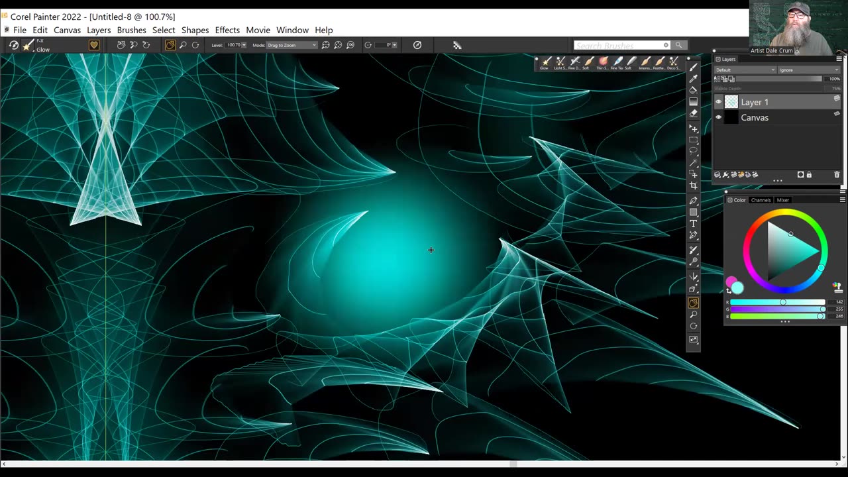848x477 pixels.
Task: Select the Rectangle Shape tool
Action: [x=694, y=212]
